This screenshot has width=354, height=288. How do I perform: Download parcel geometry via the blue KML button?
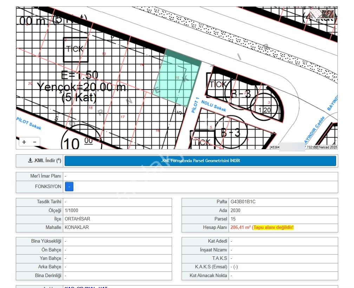click(x=200, y=161)
